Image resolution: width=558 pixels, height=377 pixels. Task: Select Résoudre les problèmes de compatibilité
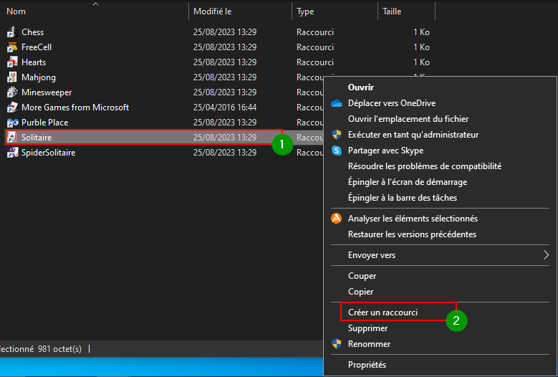(425, 166)
